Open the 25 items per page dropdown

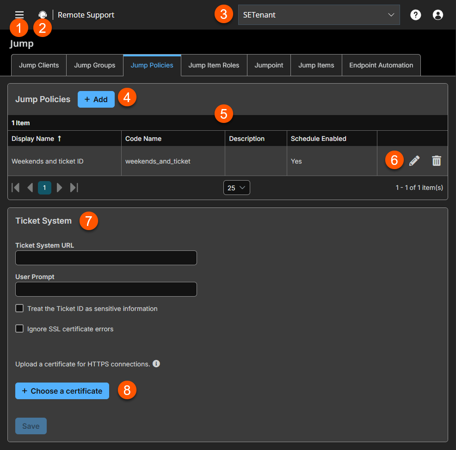[x=236, y=188]
